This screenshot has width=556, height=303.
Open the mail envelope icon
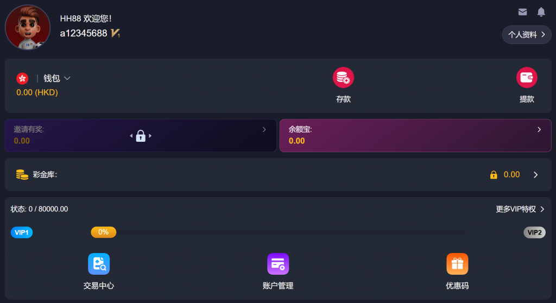pyautogui.click(x=522, y=12)
